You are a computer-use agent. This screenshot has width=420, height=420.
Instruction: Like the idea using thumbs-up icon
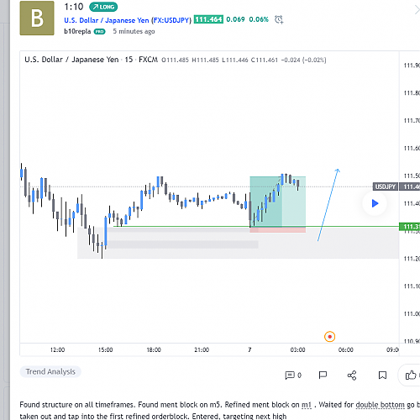point(411,375)
